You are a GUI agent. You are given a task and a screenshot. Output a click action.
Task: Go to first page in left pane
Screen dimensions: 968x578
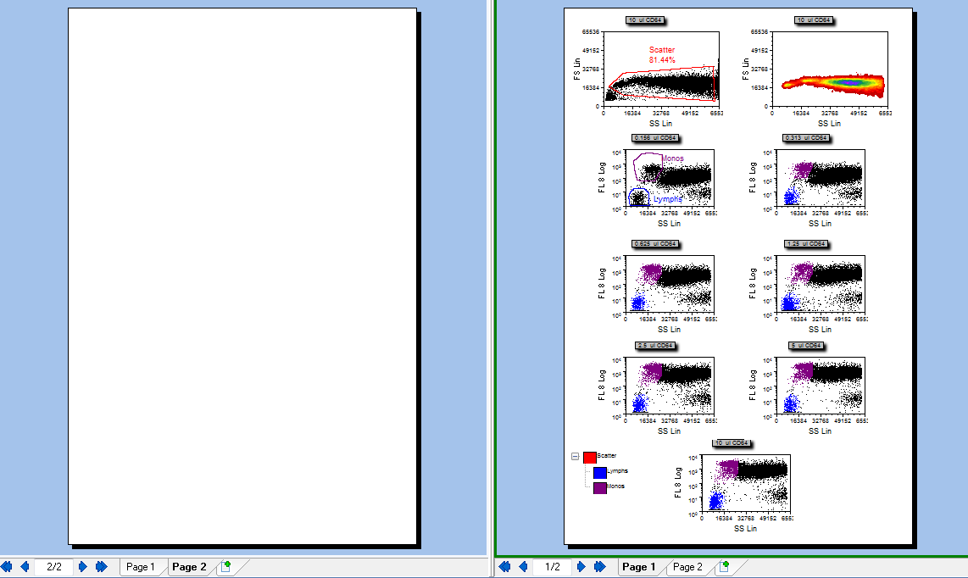click(7, 567)
